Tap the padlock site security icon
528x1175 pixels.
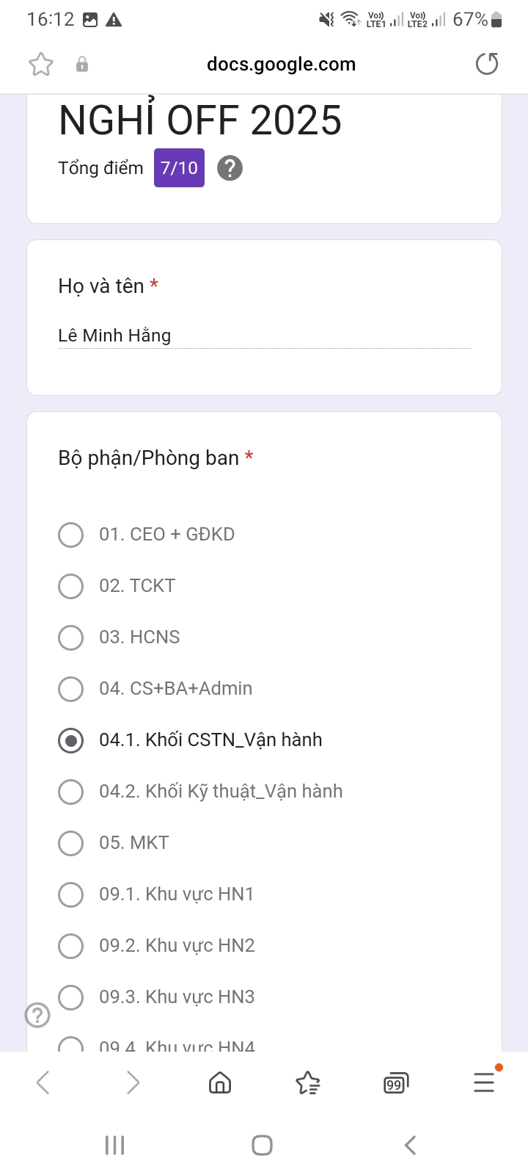click(x=82, y=65)
